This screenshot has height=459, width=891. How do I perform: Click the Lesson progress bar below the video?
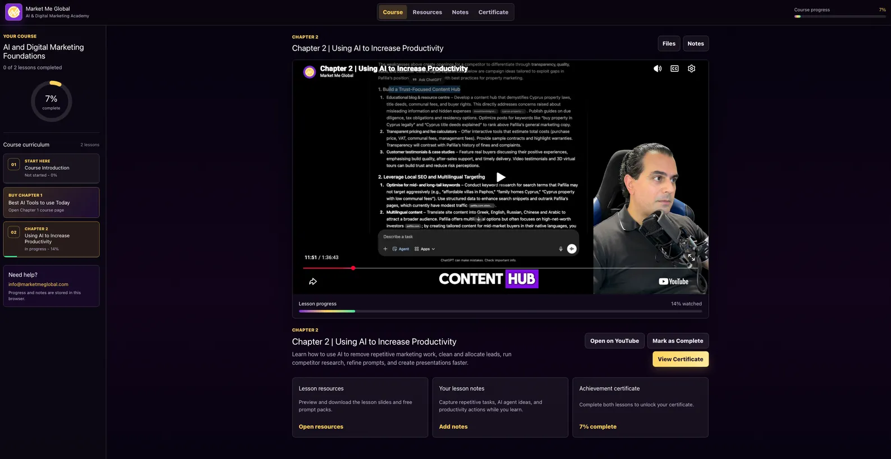pos(500,311)
